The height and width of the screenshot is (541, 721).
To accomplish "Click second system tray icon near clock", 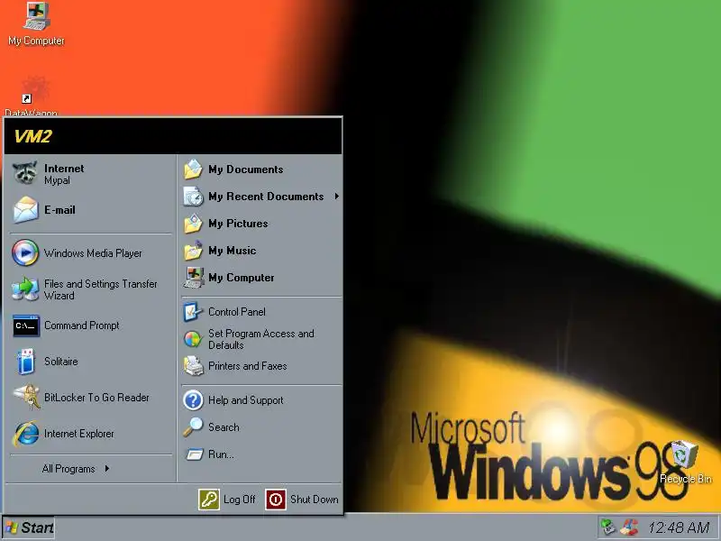I will click(x=629, y=527).
